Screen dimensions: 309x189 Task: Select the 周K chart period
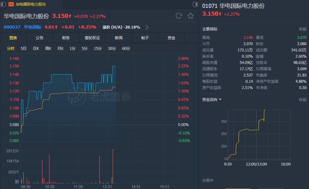pos(48,48)
